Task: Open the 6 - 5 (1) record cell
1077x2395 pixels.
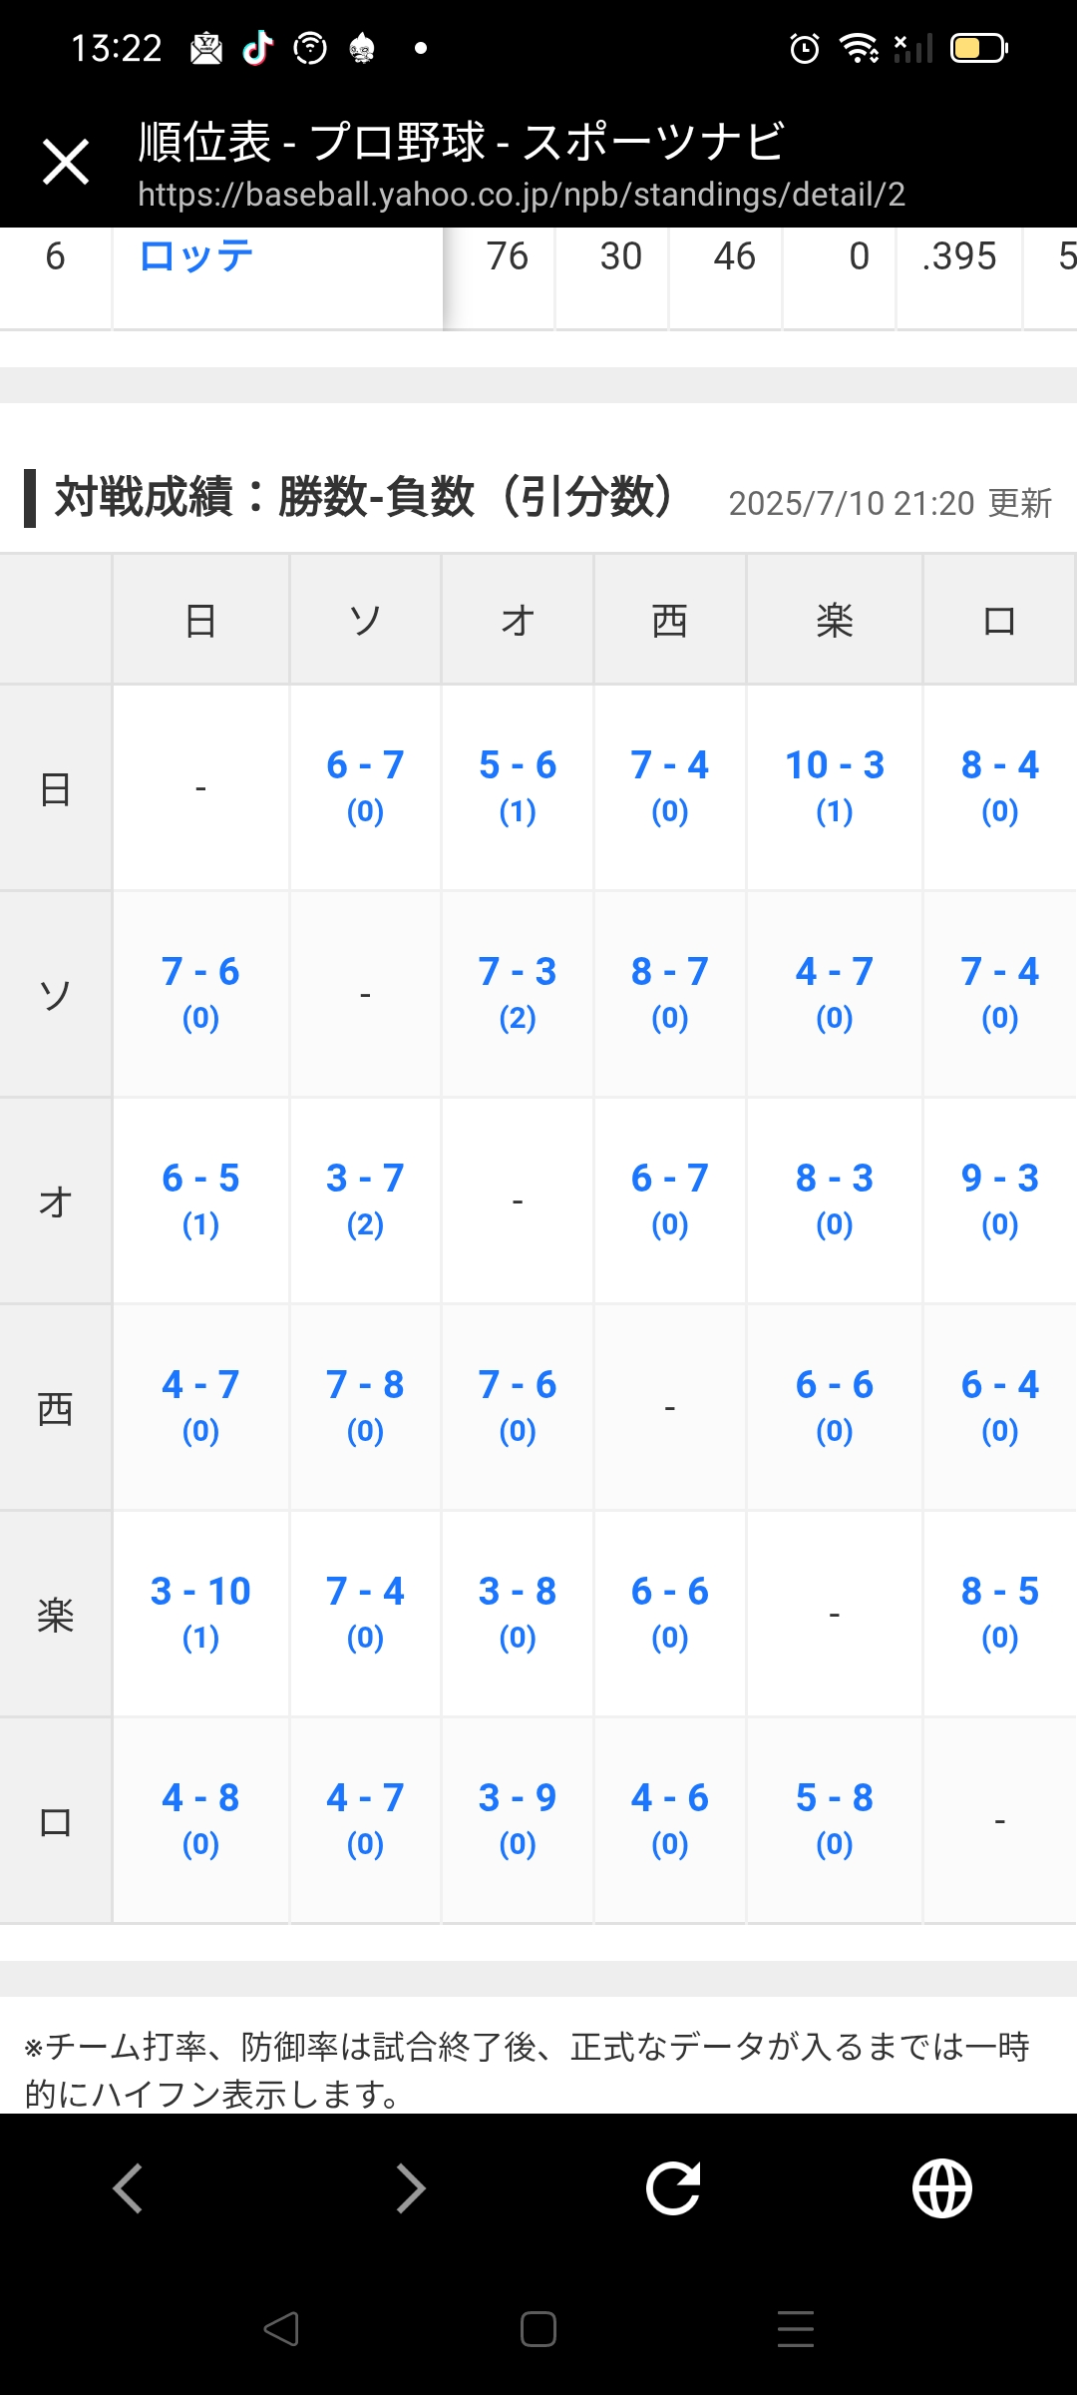Action: 200,1199
